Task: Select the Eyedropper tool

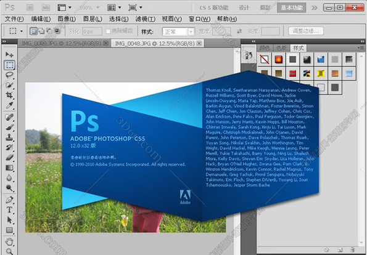Action: 9,105
